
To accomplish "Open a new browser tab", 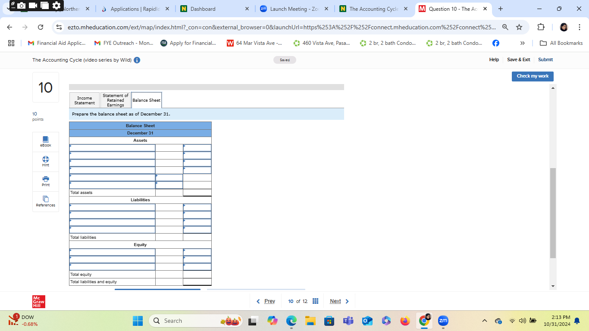I will [500, 9].
